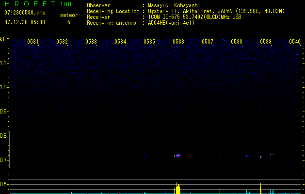Image resolution: width=305 pixels, height=194 pixels.
Task: Click the 0532 time marker
Action: pos(62,42)
